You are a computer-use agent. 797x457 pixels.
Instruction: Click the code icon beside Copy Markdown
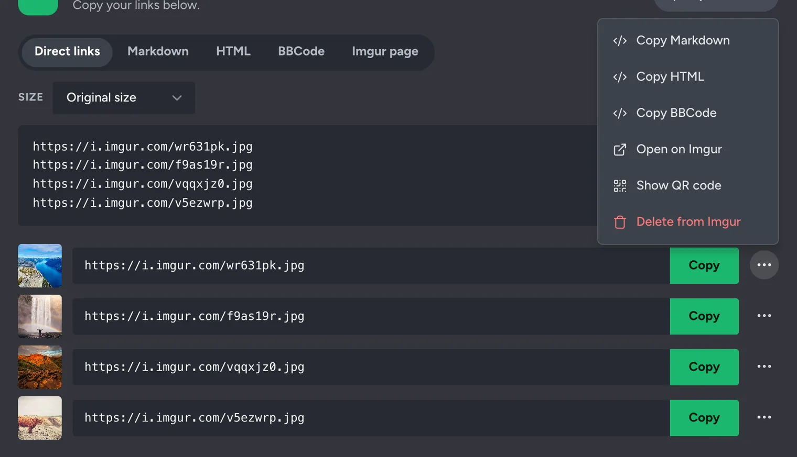click(x=620, y=41)
